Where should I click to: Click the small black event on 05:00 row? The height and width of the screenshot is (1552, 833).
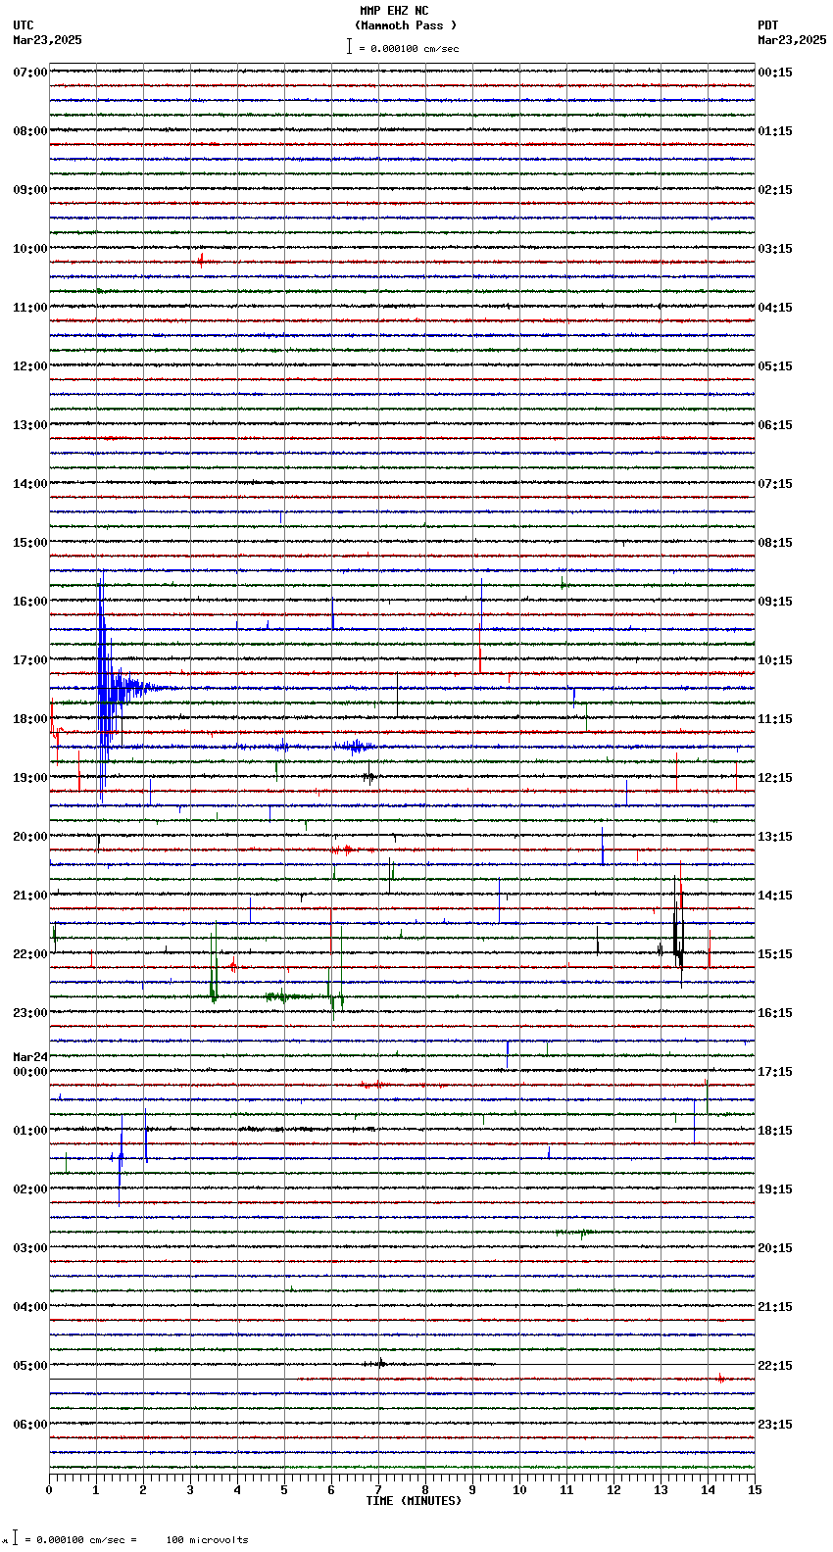point(380,1362)
